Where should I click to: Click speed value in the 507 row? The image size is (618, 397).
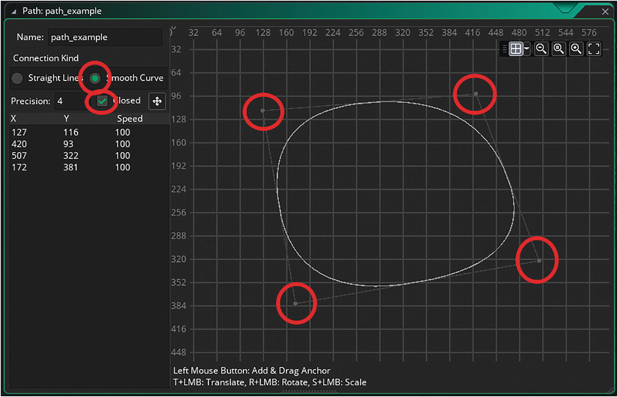[123, 156]
